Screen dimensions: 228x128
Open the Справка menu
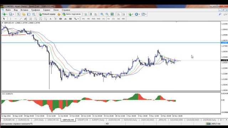[x=66, y=10]
